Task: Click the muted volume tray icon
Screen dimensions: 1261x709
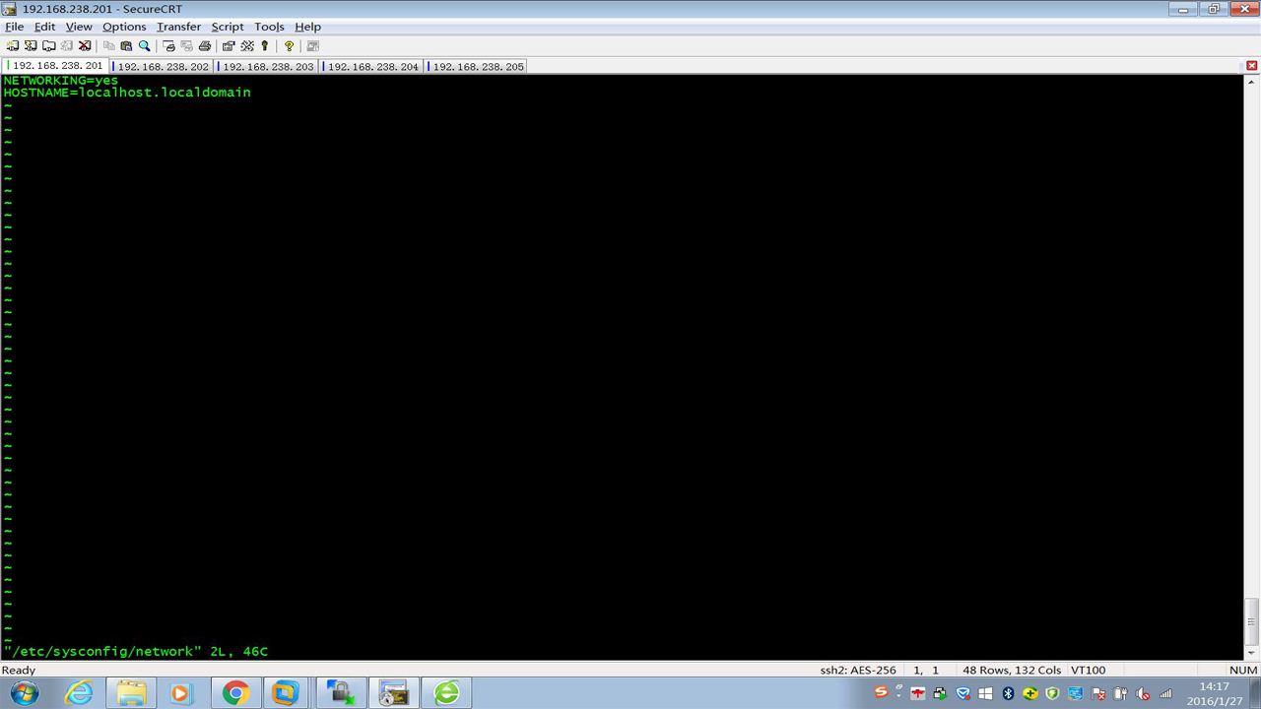Action: 1142,693
